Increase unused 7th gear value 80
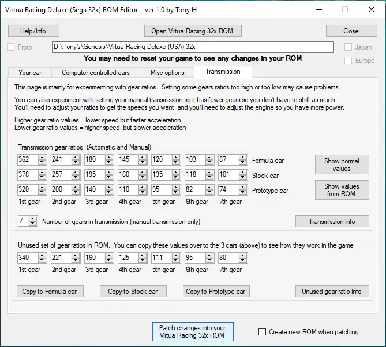386x347 pixels. (243, 256)
